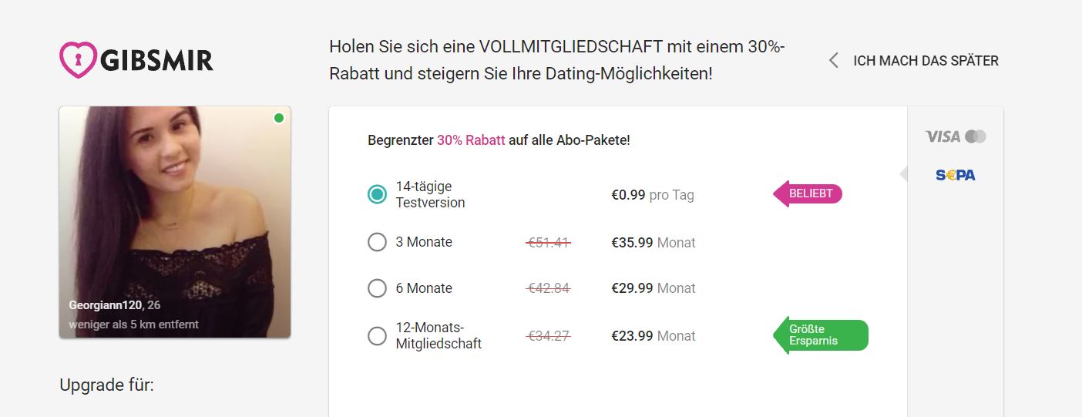The width and height of the screenshot is (1082, 417).
Task: Choose the 6 Monate radio option
Action: pos(377,288)
